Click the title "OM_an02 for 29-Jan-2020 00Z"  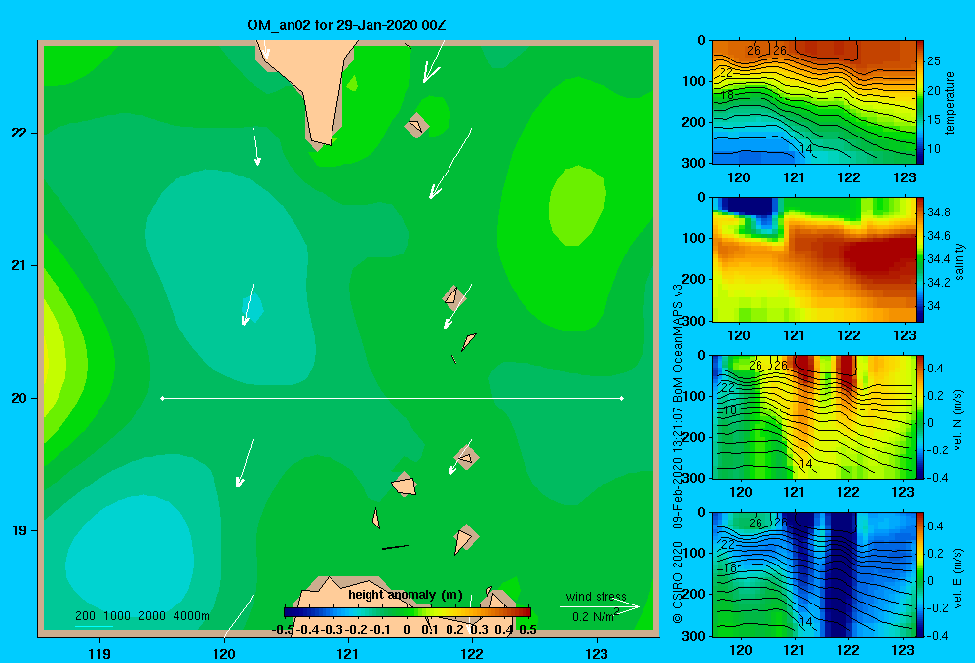(x=346, y=25)
